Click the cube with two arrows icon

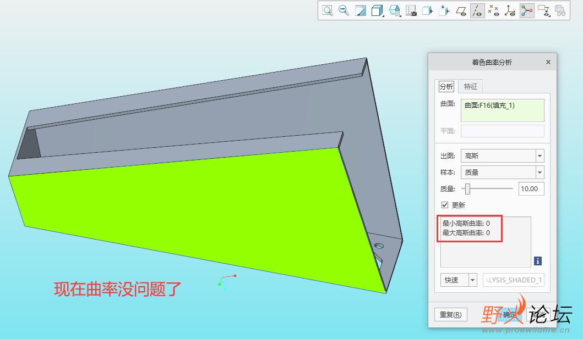point(444,10)
